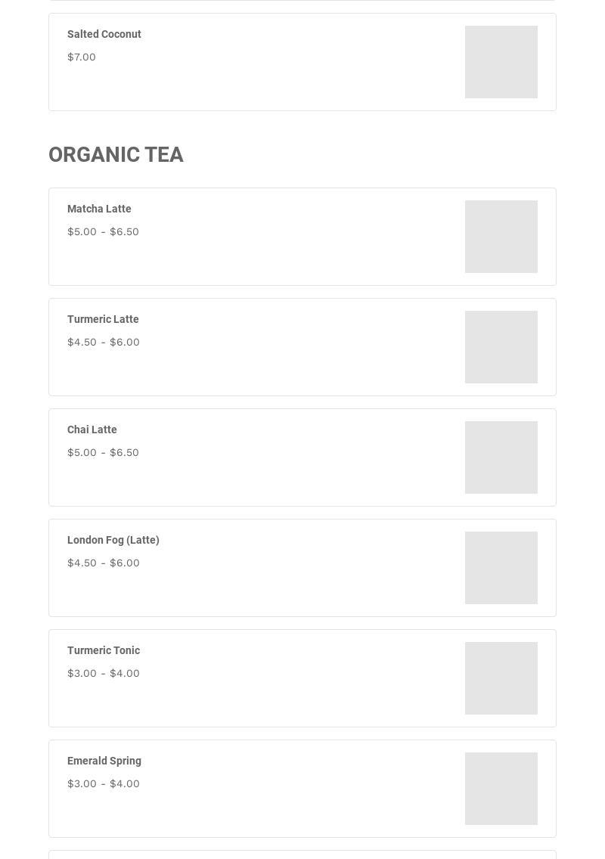Click the Chai Latte image placeholder
The height and width of the screenshot is (859, 605).
coord(501,457)
